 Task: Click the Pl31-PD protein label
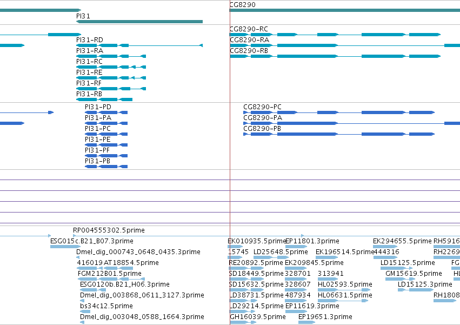pyautogui.click(x=98, y=107)
